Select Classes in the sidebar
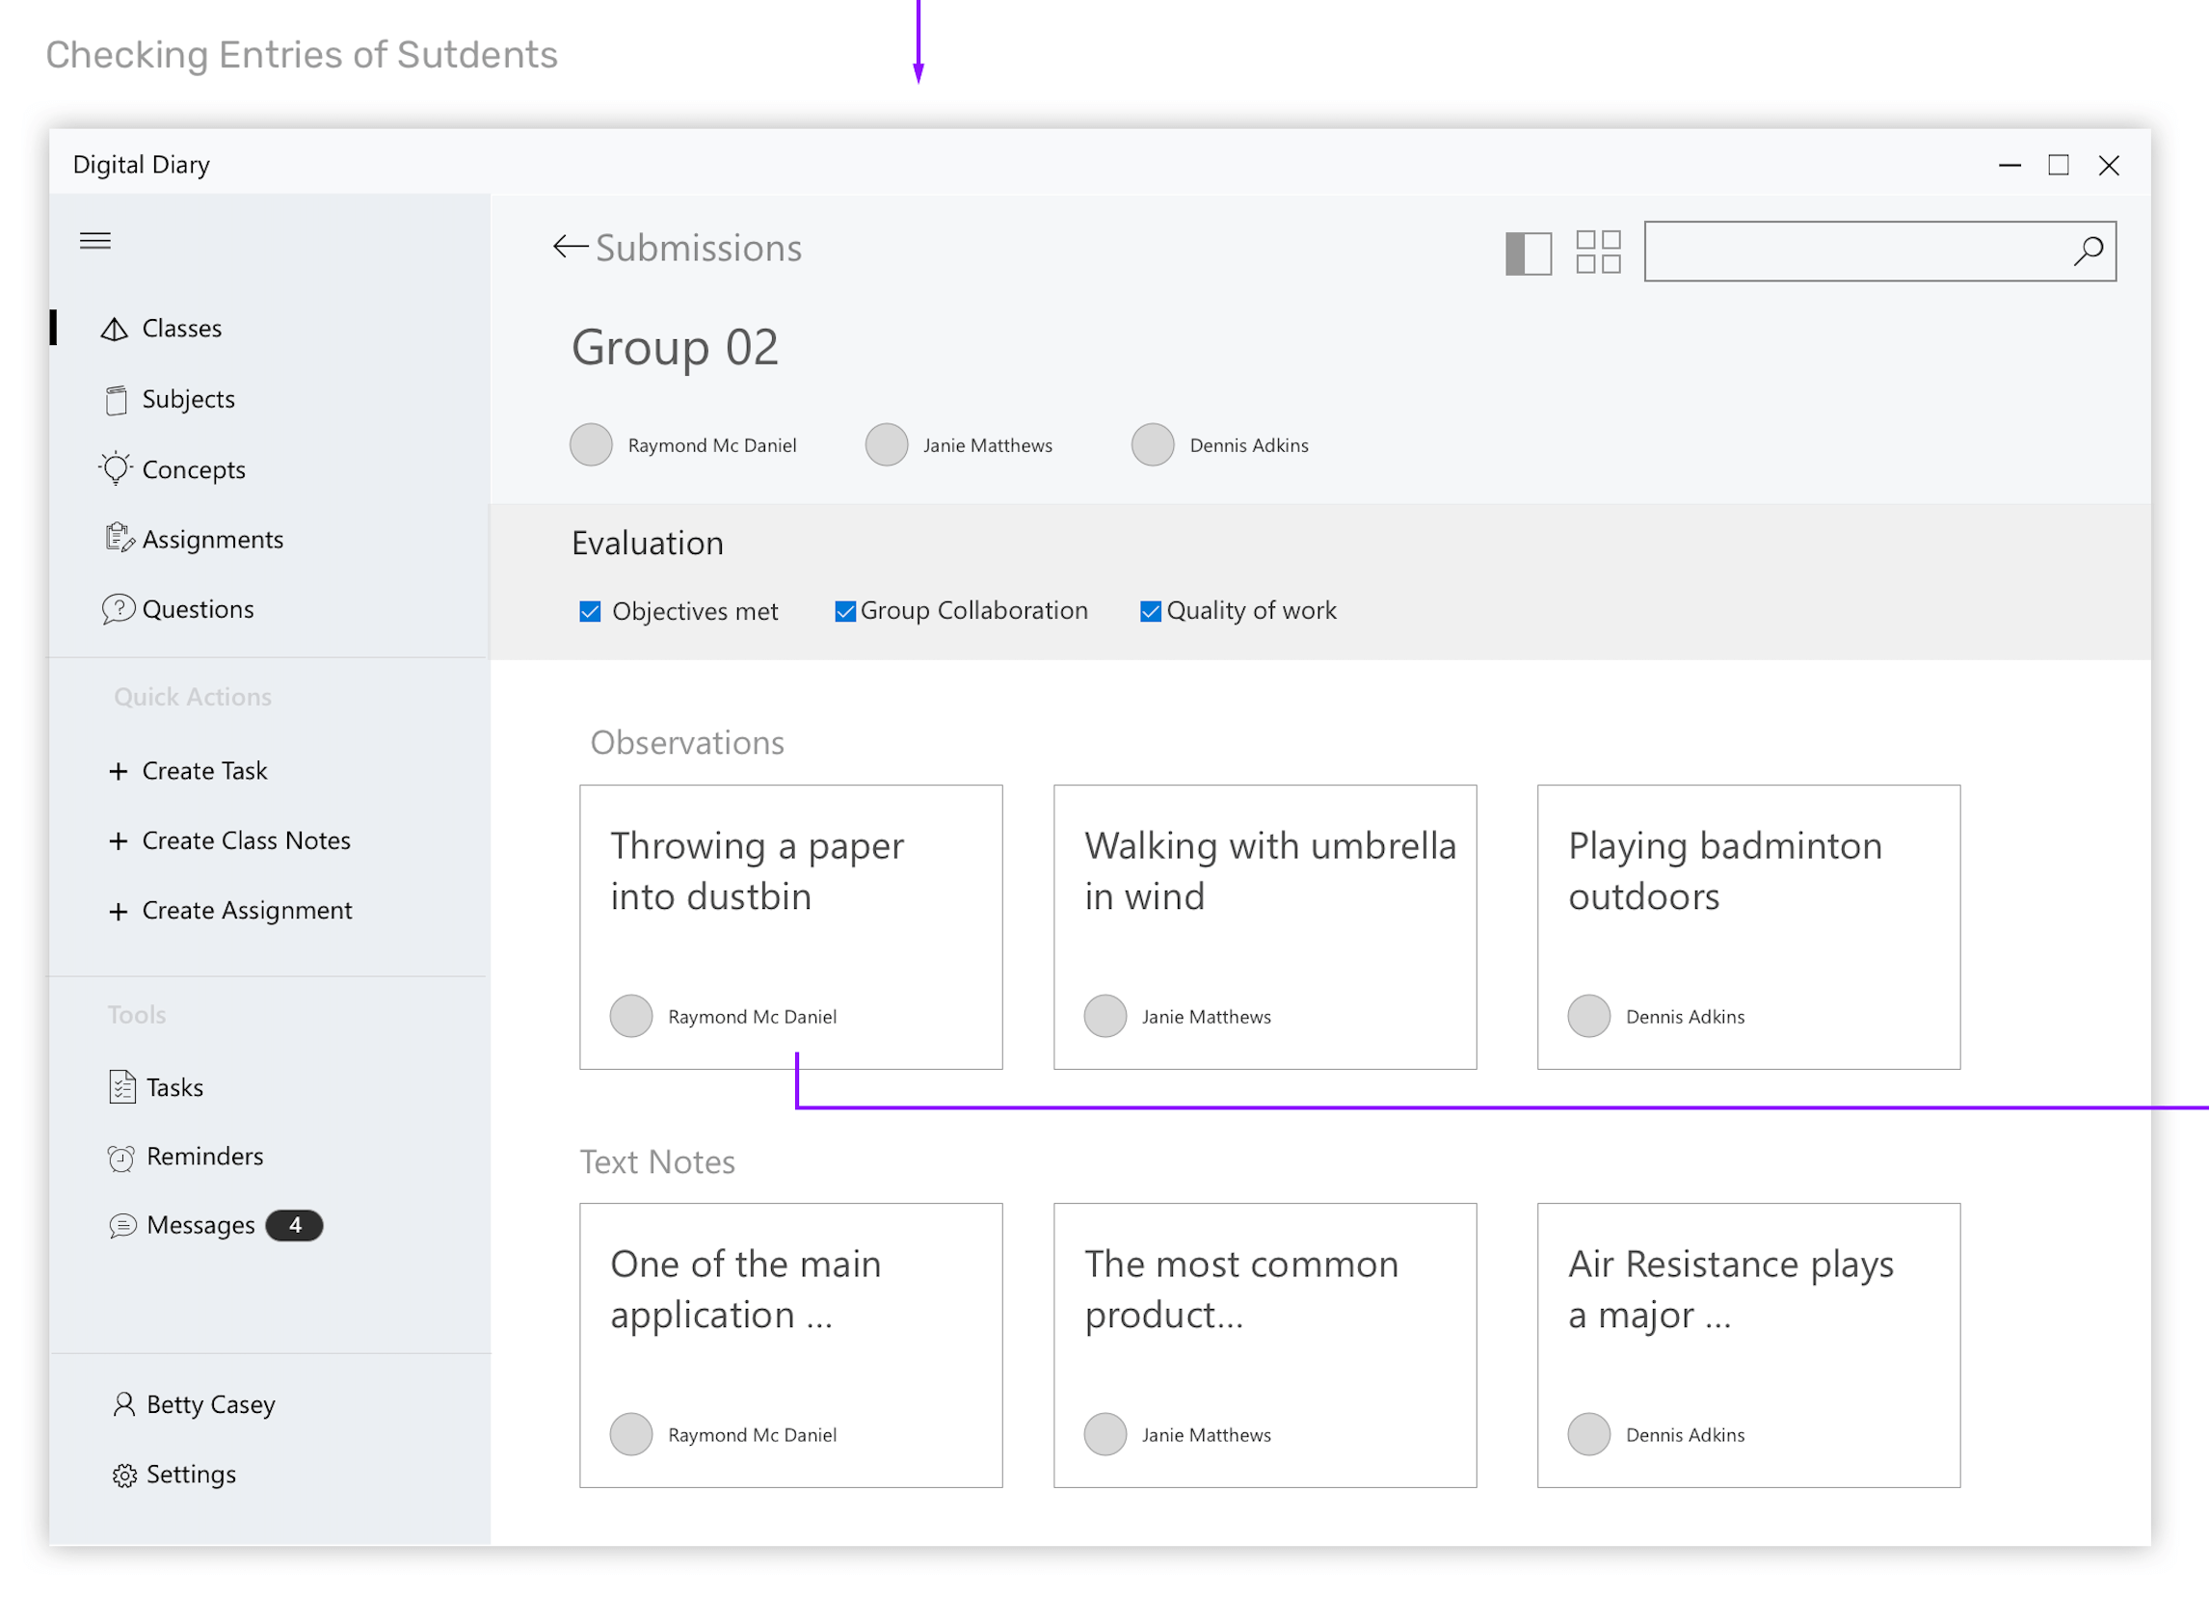This screenshot has width=2209, height=1598. 181,328
